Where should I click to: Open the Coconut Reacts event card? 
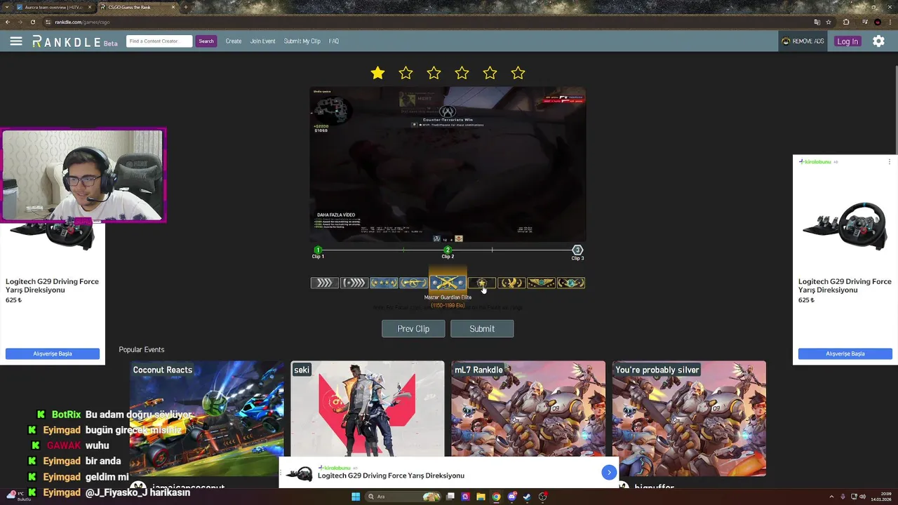click(x=207, y=419)
